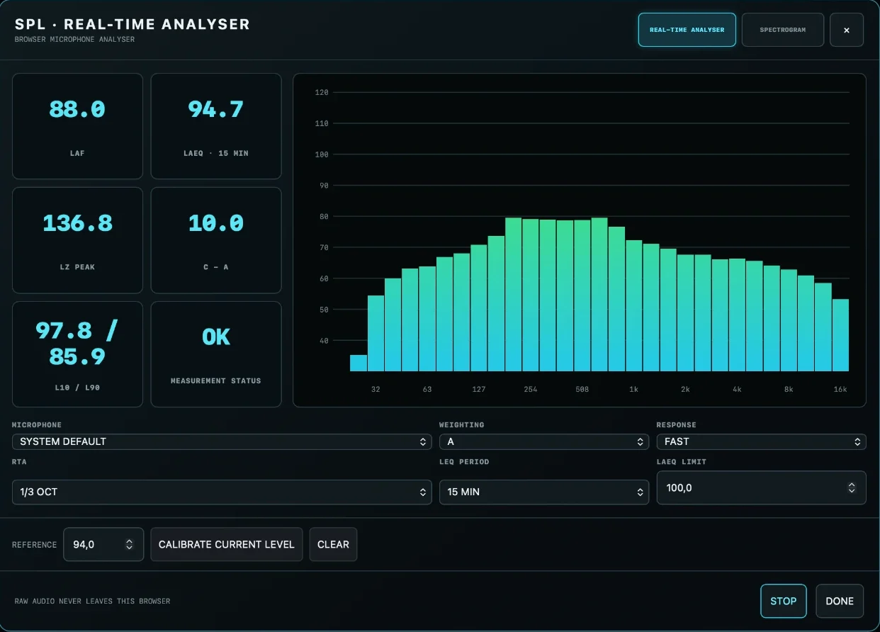This screenshot has width=880, height=632.
Task: Select the LZ Peak 136.8 card
Action: pos(77,240)
